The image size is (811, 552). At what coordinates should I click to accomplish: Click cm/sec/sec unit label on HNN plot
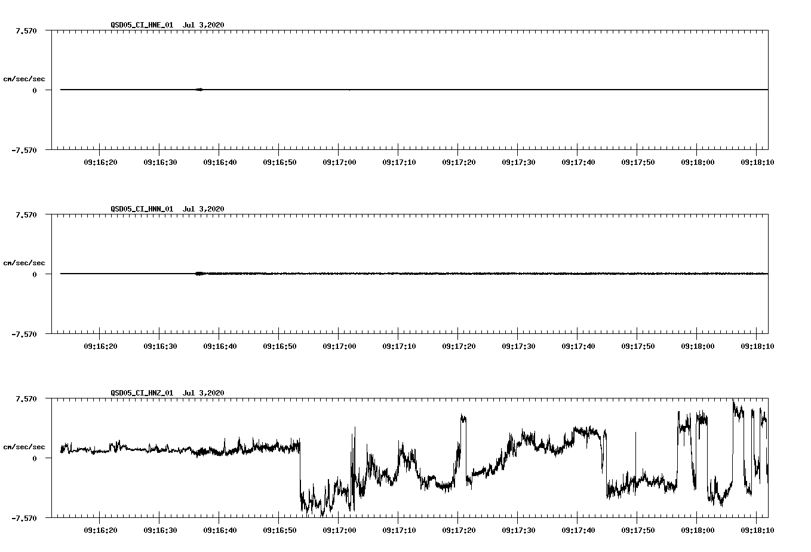tap(24, 263)
